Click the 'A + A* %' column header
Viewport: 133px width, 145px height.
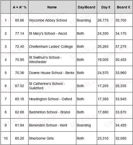[19, 7]
